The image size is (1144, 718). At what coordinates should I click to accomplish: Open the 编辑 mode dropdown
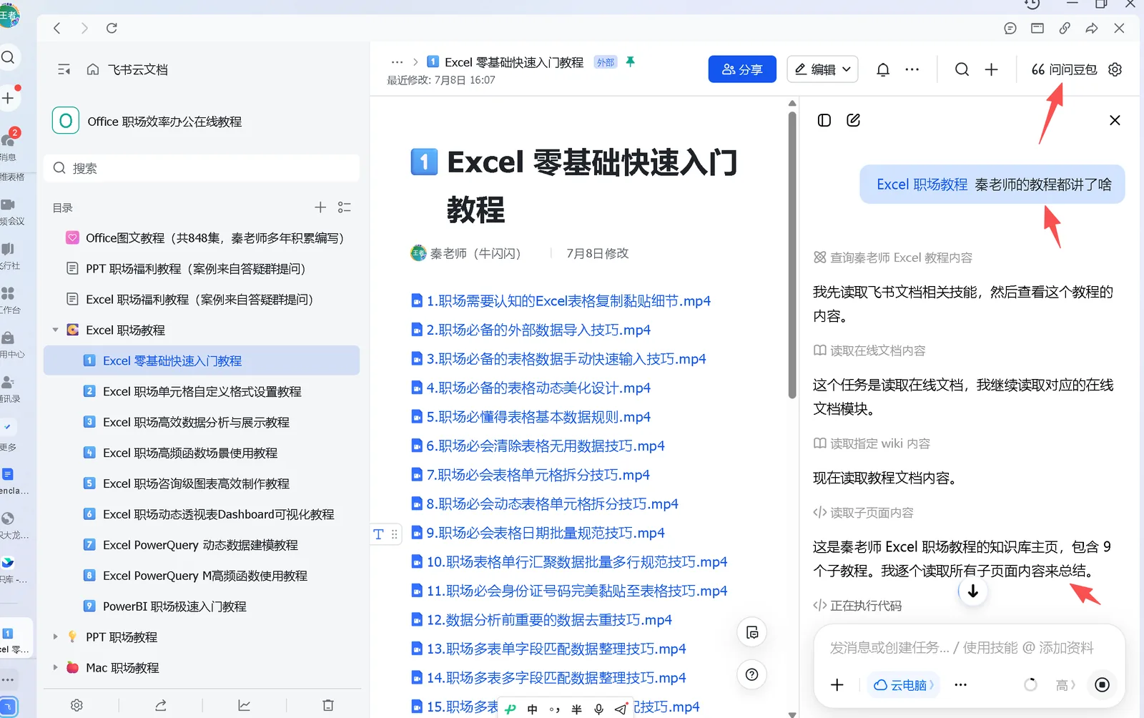pyautogui.click(x=822, y=69)
